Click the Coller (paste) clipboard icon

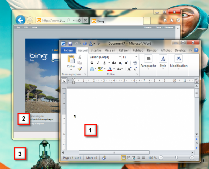pyautogui.click(x=71, y=59)
